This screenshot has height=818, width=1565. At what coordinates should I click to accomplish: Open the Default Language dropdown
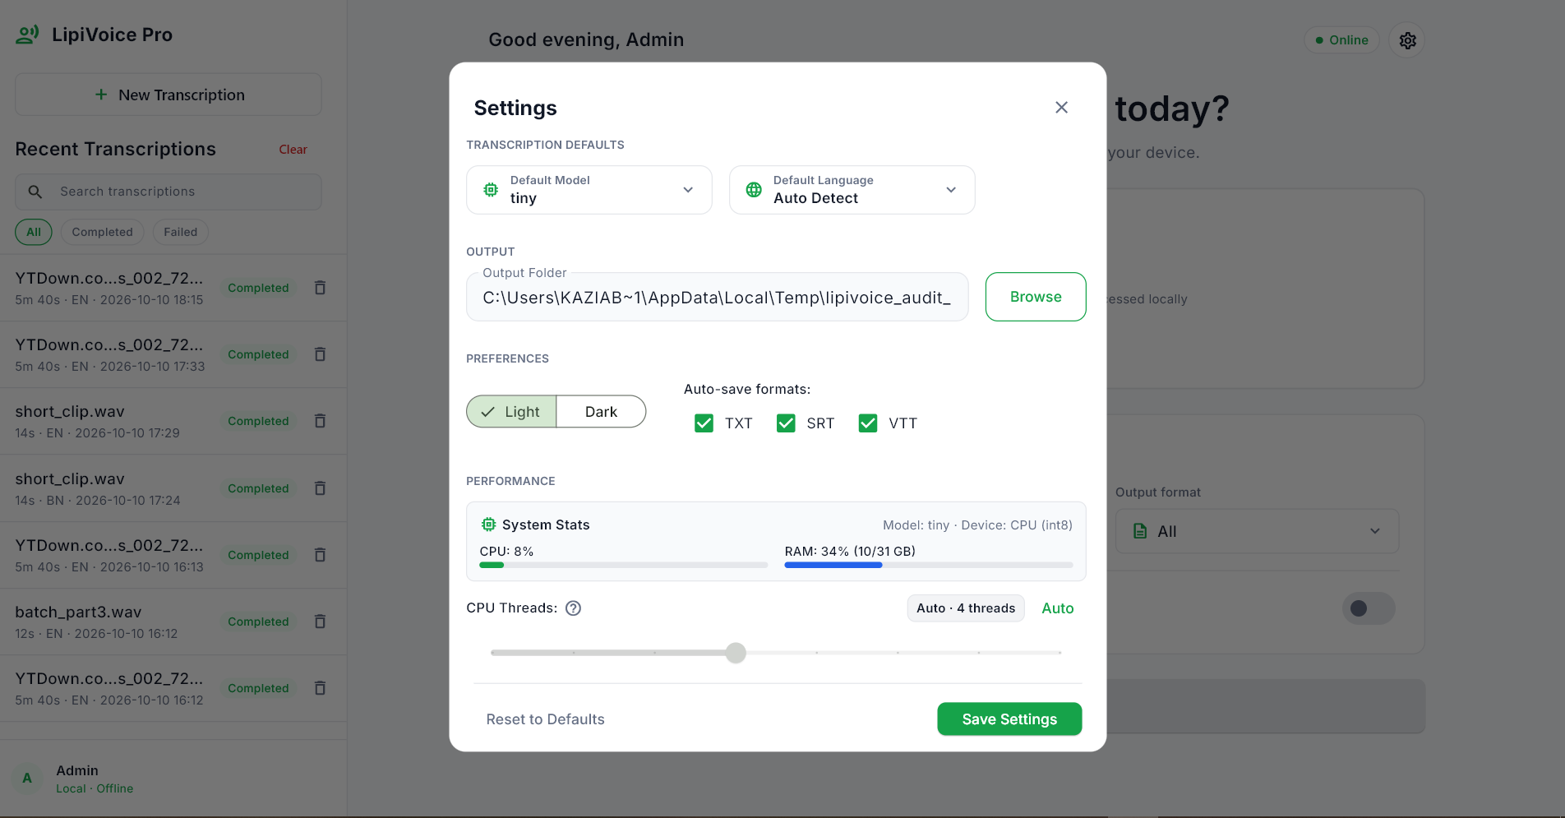(x=852, y=190)
